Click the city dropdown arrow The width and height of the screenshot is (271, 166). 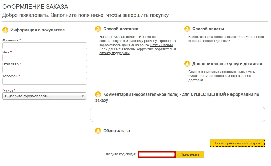click(x=82, y=96)
